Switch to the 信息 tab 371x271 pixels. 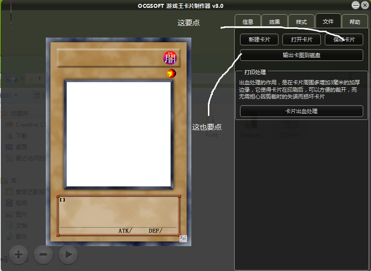click(x=248, y=22)
